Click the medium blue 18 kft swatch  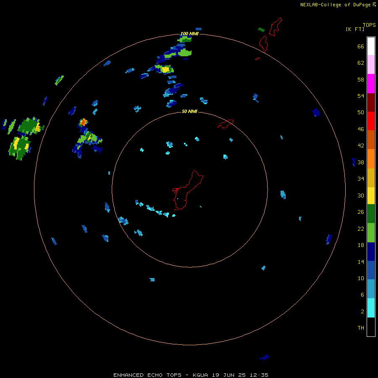[371, 270]
